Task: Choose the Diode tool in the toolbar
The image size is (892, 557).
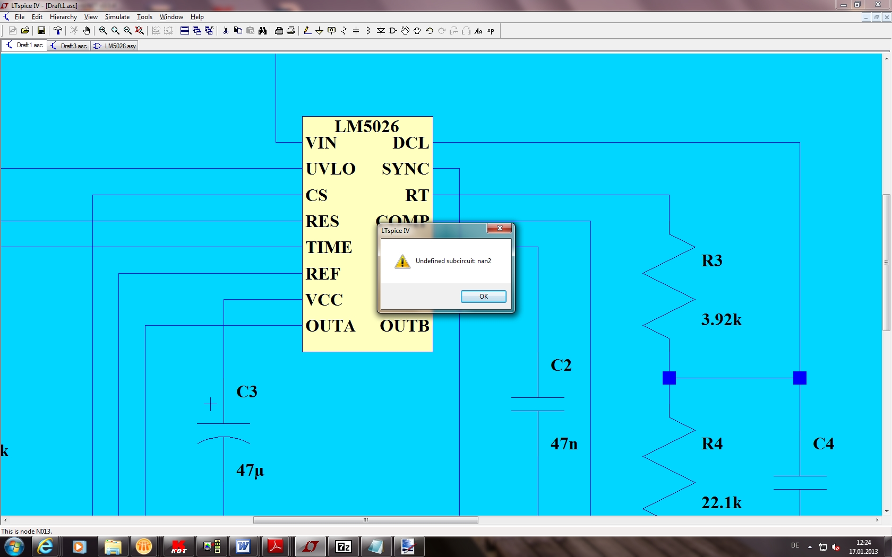Action: (381, 31)
